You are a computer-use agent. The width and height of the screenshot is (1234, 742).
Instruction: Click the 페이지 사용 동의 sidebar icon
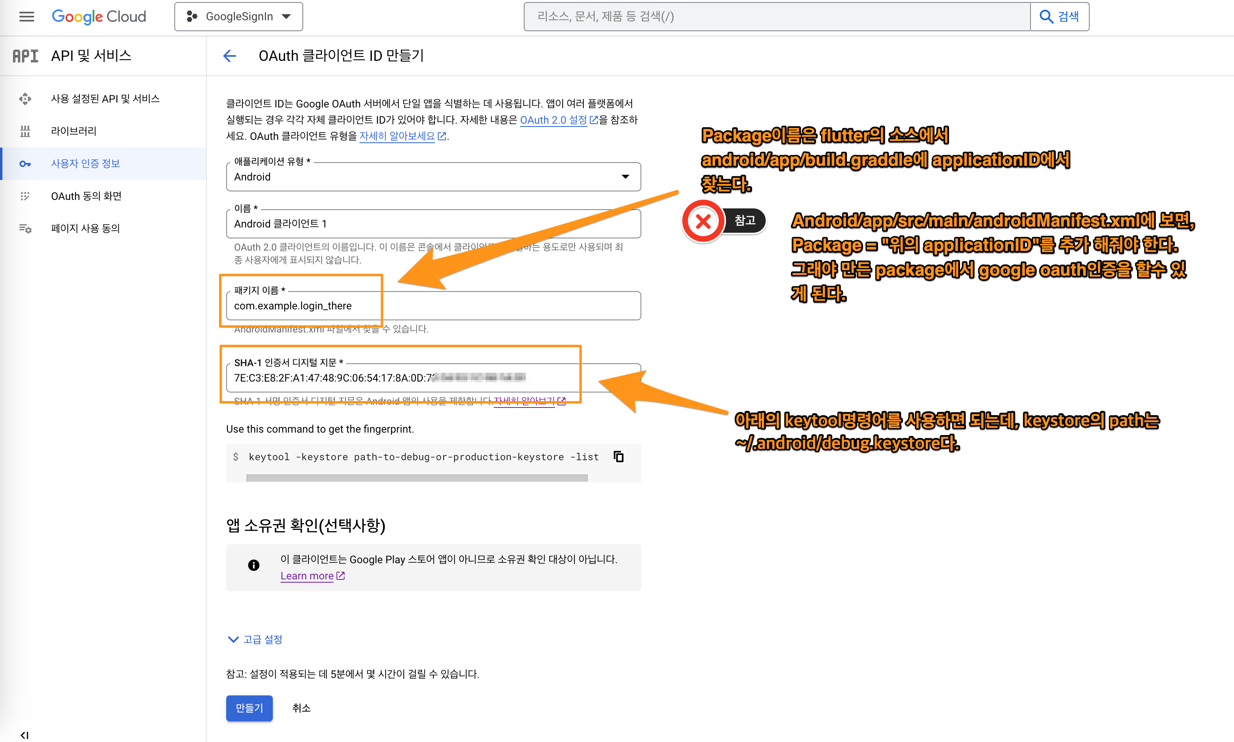(25, 228)
